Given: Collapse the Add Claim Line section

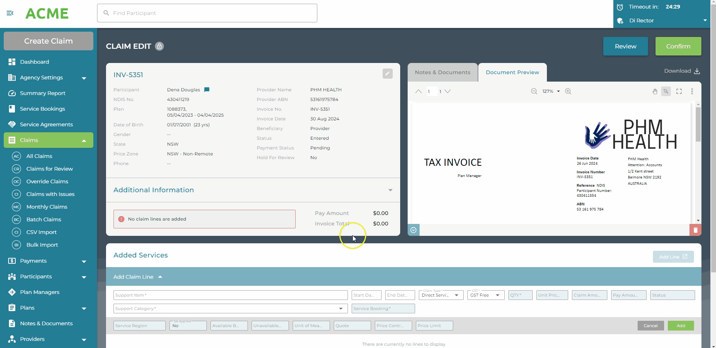Looking at the screenshot, I should point(160,277).
